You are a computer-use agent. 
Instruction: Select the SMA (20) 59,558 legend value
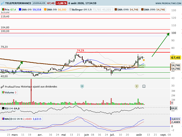[37, 9]
